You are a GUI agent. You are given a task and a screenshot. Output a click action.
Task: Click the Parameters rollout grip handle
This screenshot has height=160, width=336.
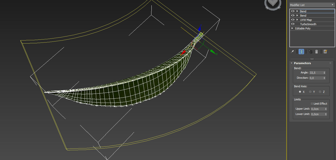point(330,63)
